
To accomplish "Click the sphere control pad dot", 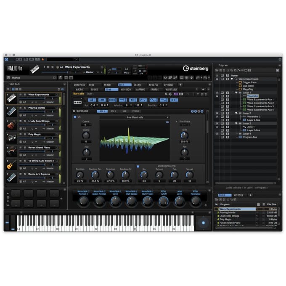I will tap(204, 223).
